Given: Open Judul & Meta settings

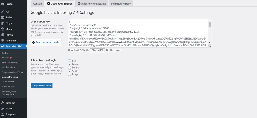Looking at the screenshot, I should click(x=8, y=67).
